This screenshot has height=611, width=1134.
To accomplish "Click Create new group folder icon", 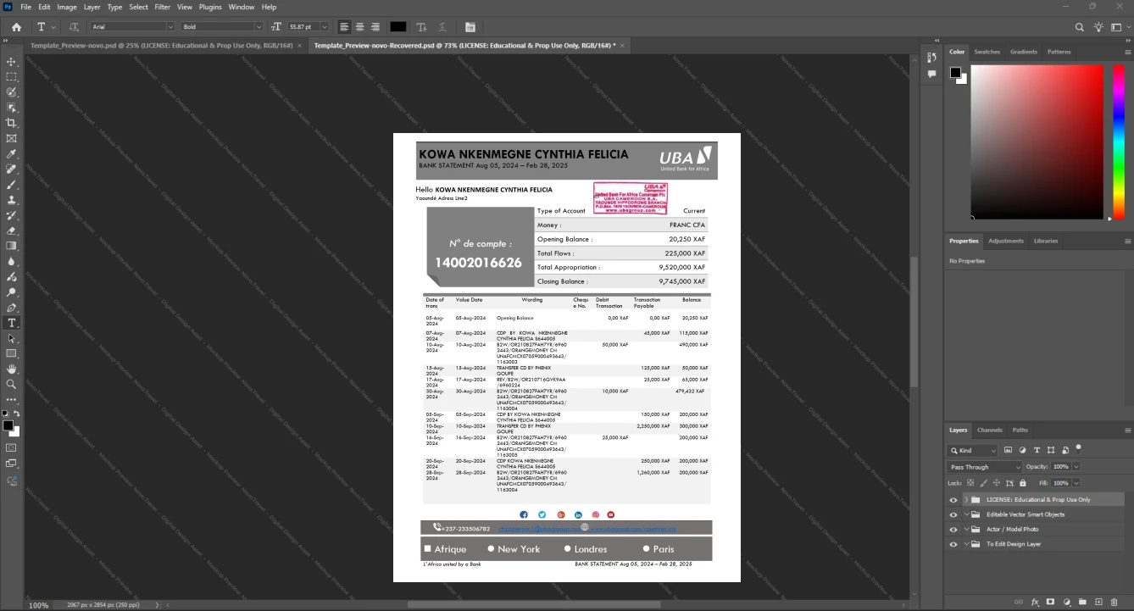I will pyautogui.click(x=1082, y=602).
